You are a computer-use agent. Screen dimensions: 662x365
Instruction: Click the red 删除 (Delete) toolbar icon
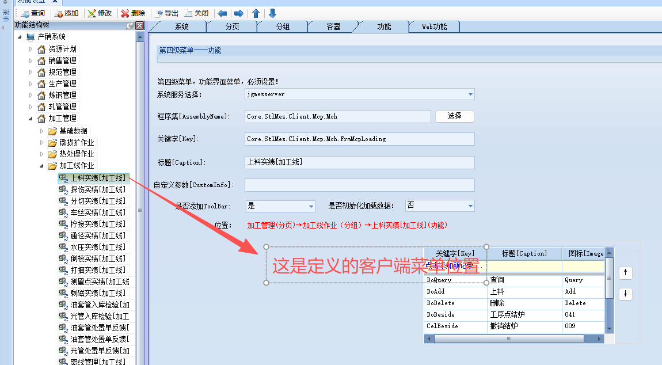(x=125, y=13)
